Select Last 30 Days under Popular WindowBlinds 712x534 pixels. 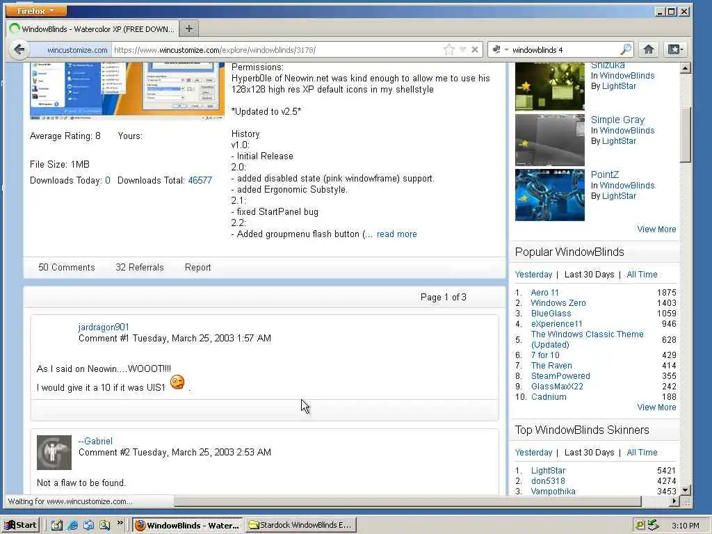click(589, 275)
